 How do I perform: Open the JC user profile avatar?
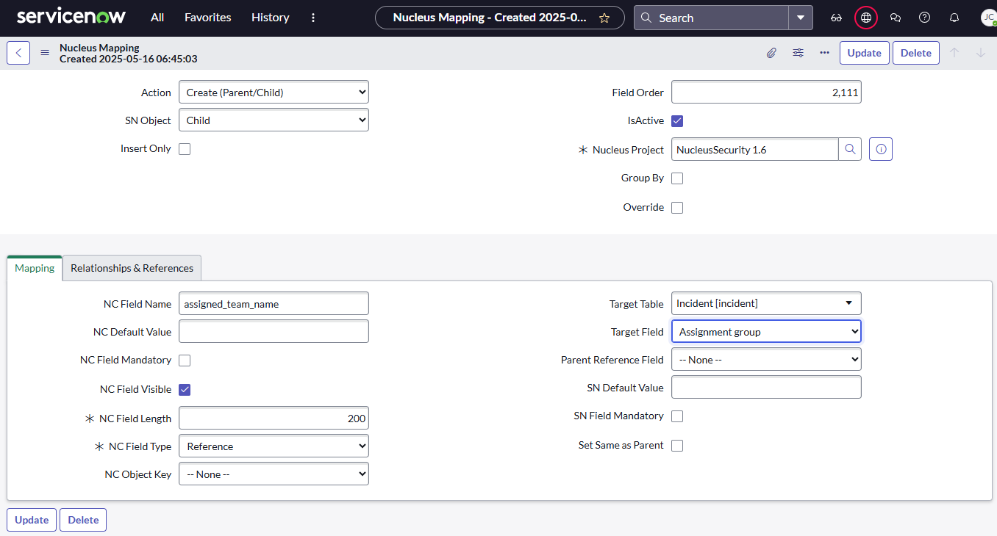(x=988, y=18)
